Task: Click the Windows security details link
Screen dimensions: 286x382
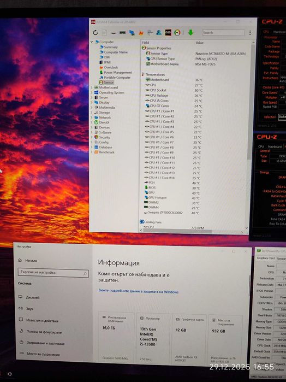Action: [138, 291]
